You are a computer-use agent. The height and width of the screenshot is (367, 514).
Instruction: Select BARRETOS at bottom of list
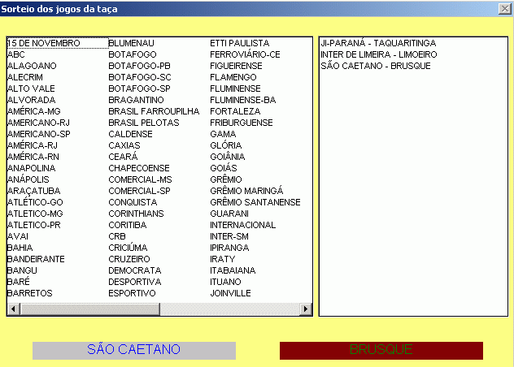point(30,293)
